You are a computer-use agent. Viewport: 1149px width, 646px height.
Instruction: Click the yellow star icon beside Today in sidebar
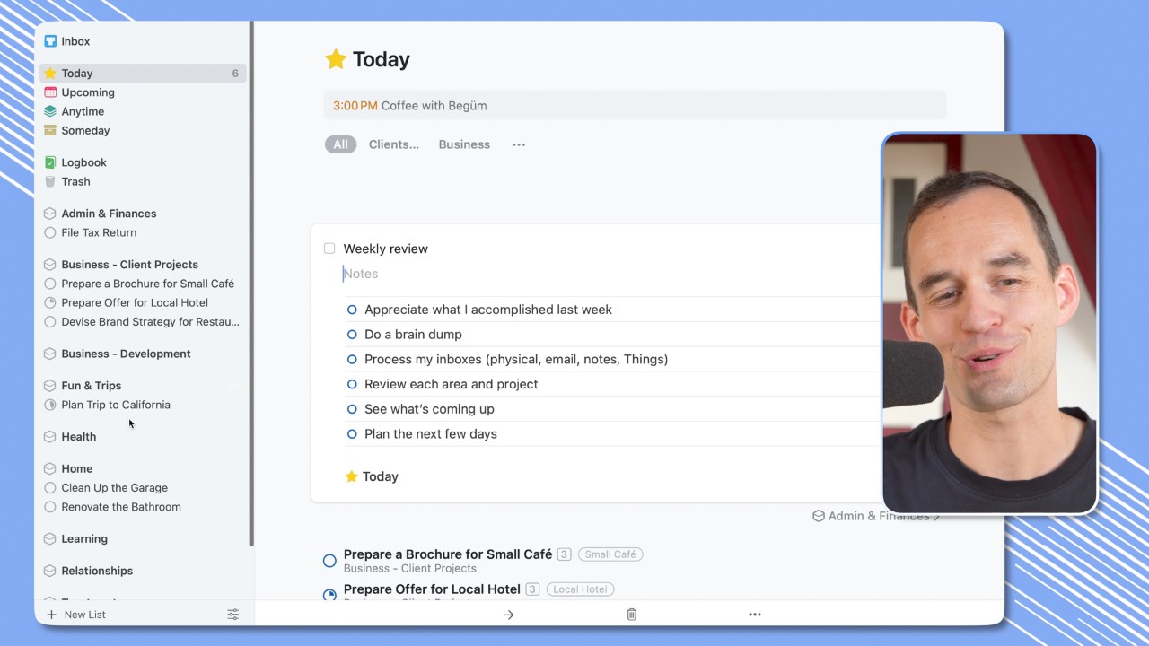[50, 74]
